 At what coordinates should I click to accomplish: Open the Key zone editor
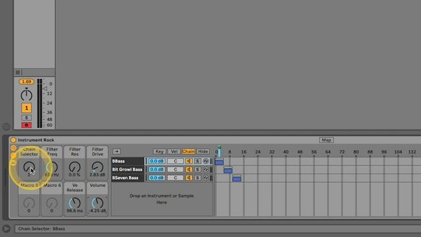pos(159,151)
